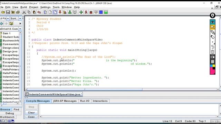Click the Cut scissors icon
This screenshot has width=221, height=124.
point(24,12)
